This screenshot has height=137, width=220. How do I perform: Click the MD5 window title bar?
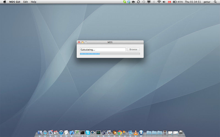point(110,42)
